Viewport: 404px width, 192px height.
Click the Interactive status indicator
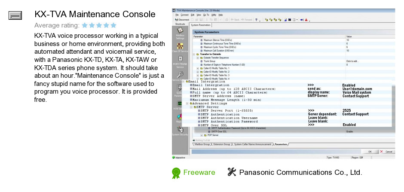(x=178, y=158)
